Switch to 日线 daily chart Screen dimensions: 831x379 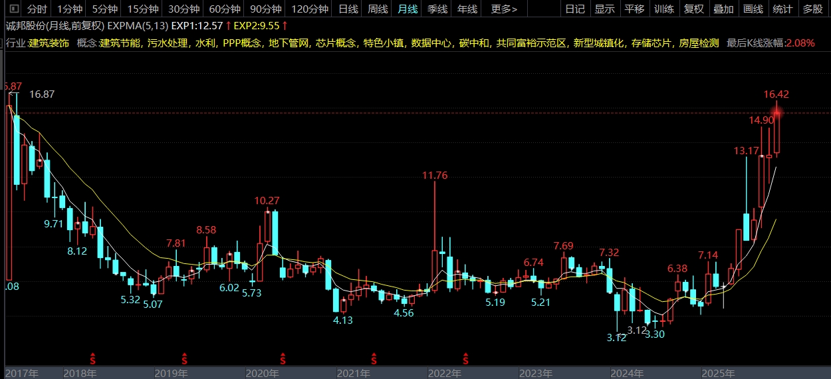[348, 9]
